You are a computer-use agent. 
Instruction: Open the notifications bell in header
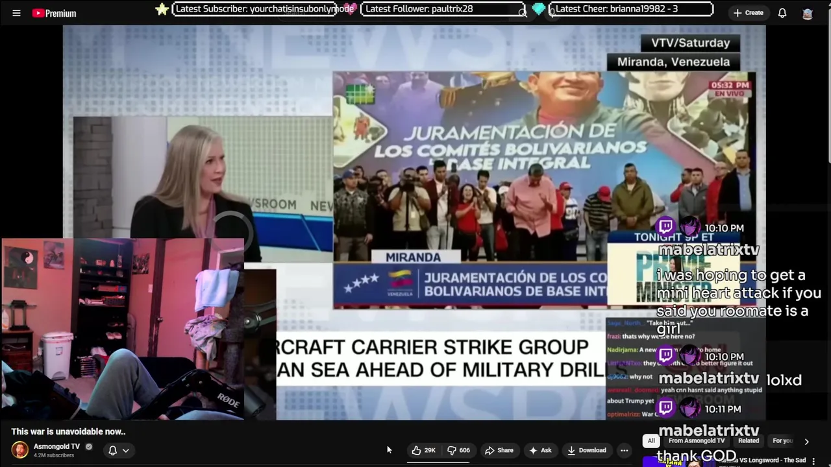coord(782,13)
